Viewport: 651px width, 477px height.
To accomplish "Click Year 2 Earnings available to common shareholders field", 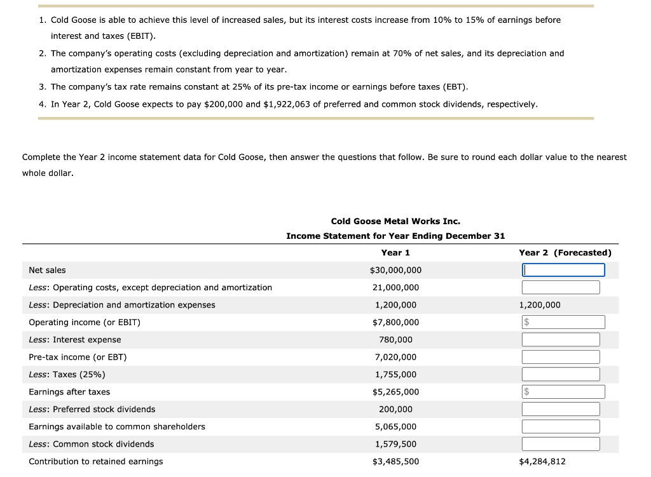I will tap(561, 427).
